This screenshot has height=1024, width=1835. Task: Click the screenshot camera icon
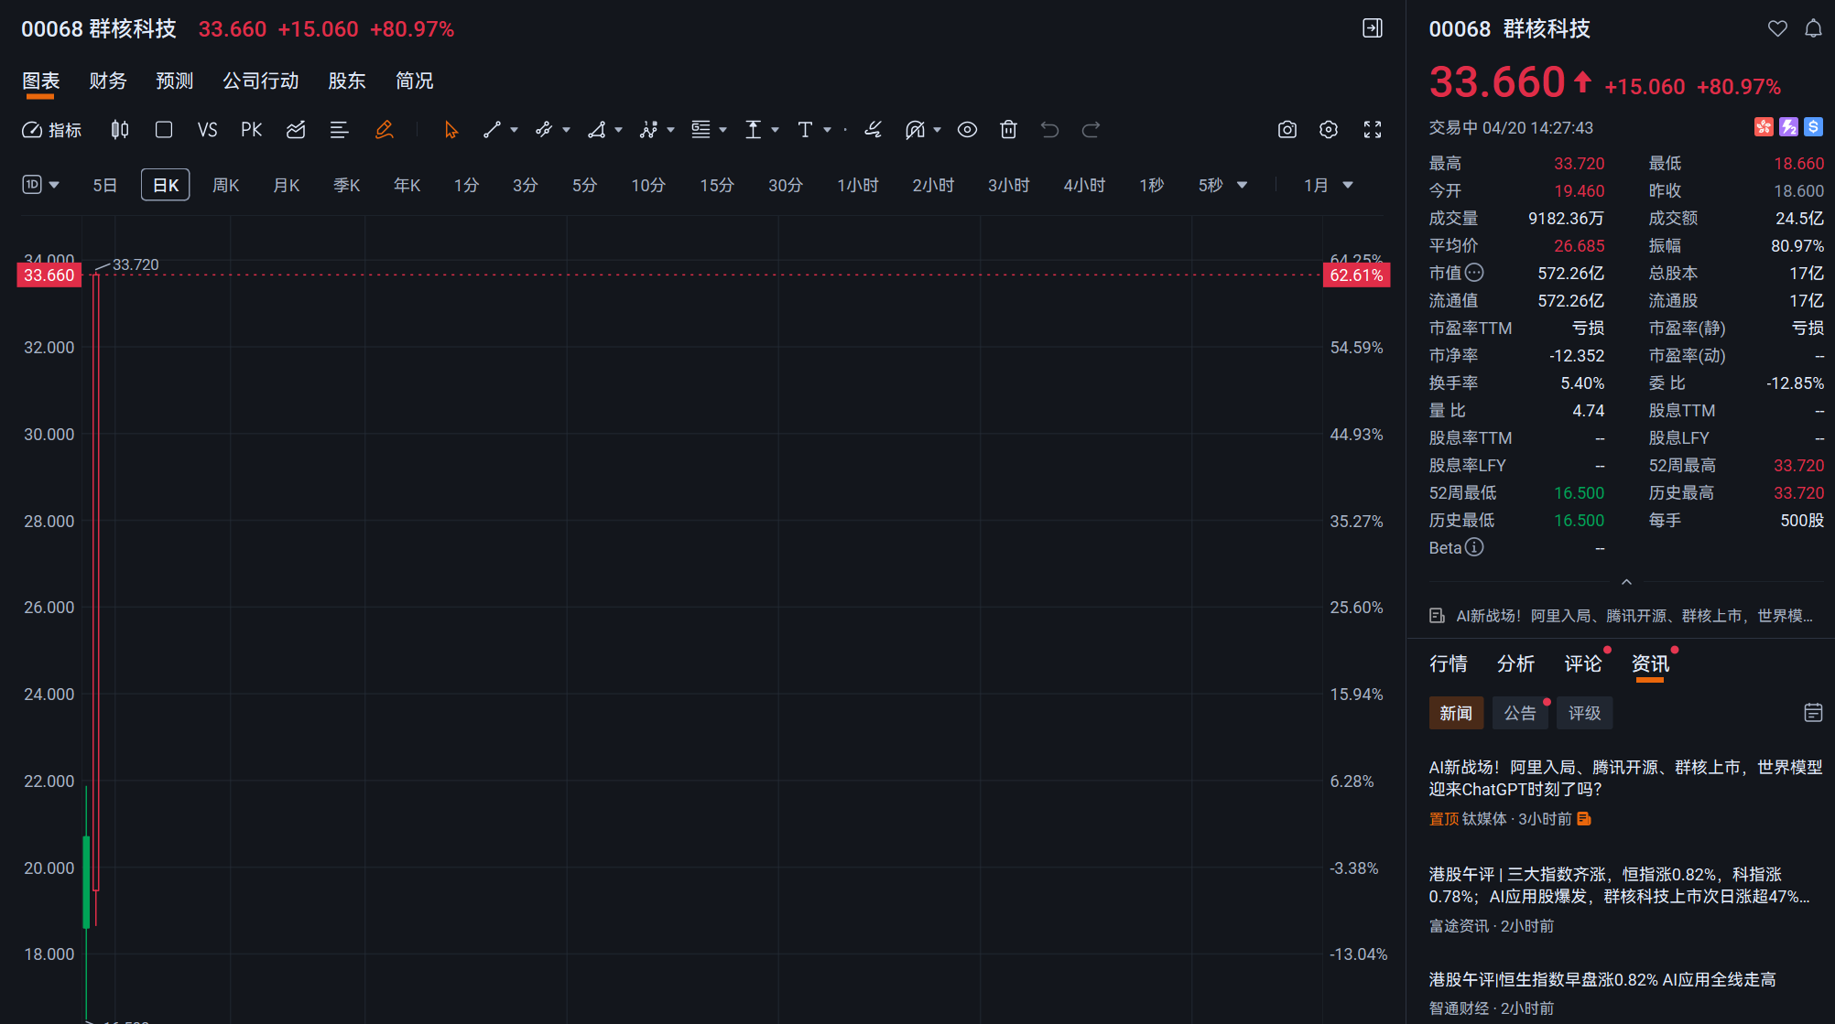coord(1287,130)
